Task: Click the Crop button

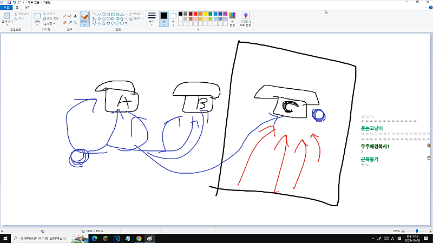Action: coord(50,14)
